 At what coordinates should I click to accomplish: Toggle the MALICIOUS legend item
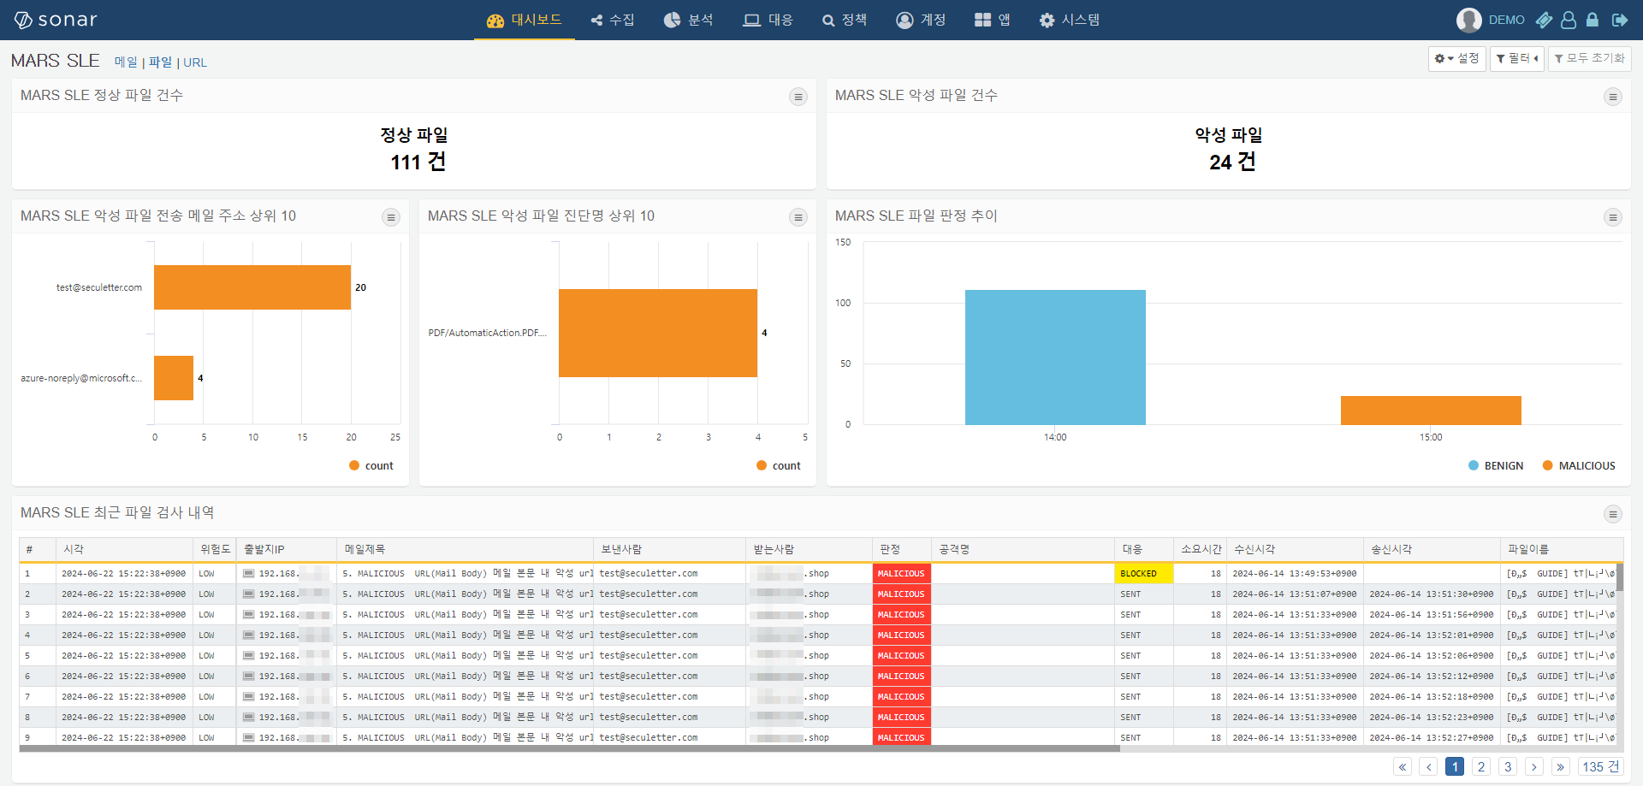(1579, 466)
